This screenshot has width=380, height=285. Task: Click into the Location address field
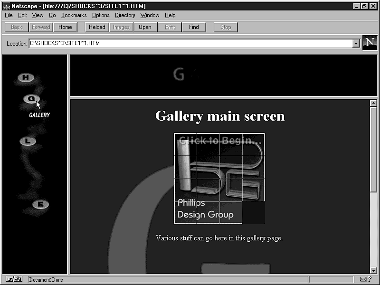tap(191, 43)
